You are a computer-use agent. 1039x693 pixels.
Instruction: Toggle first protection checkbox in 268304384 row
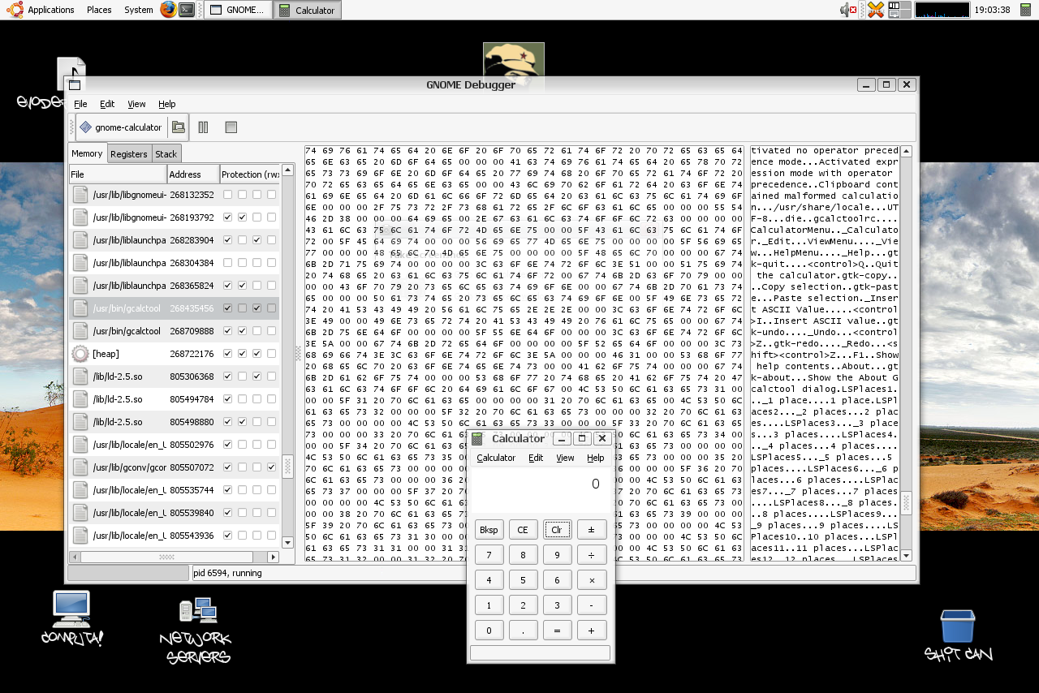click(x=227, y=263)
